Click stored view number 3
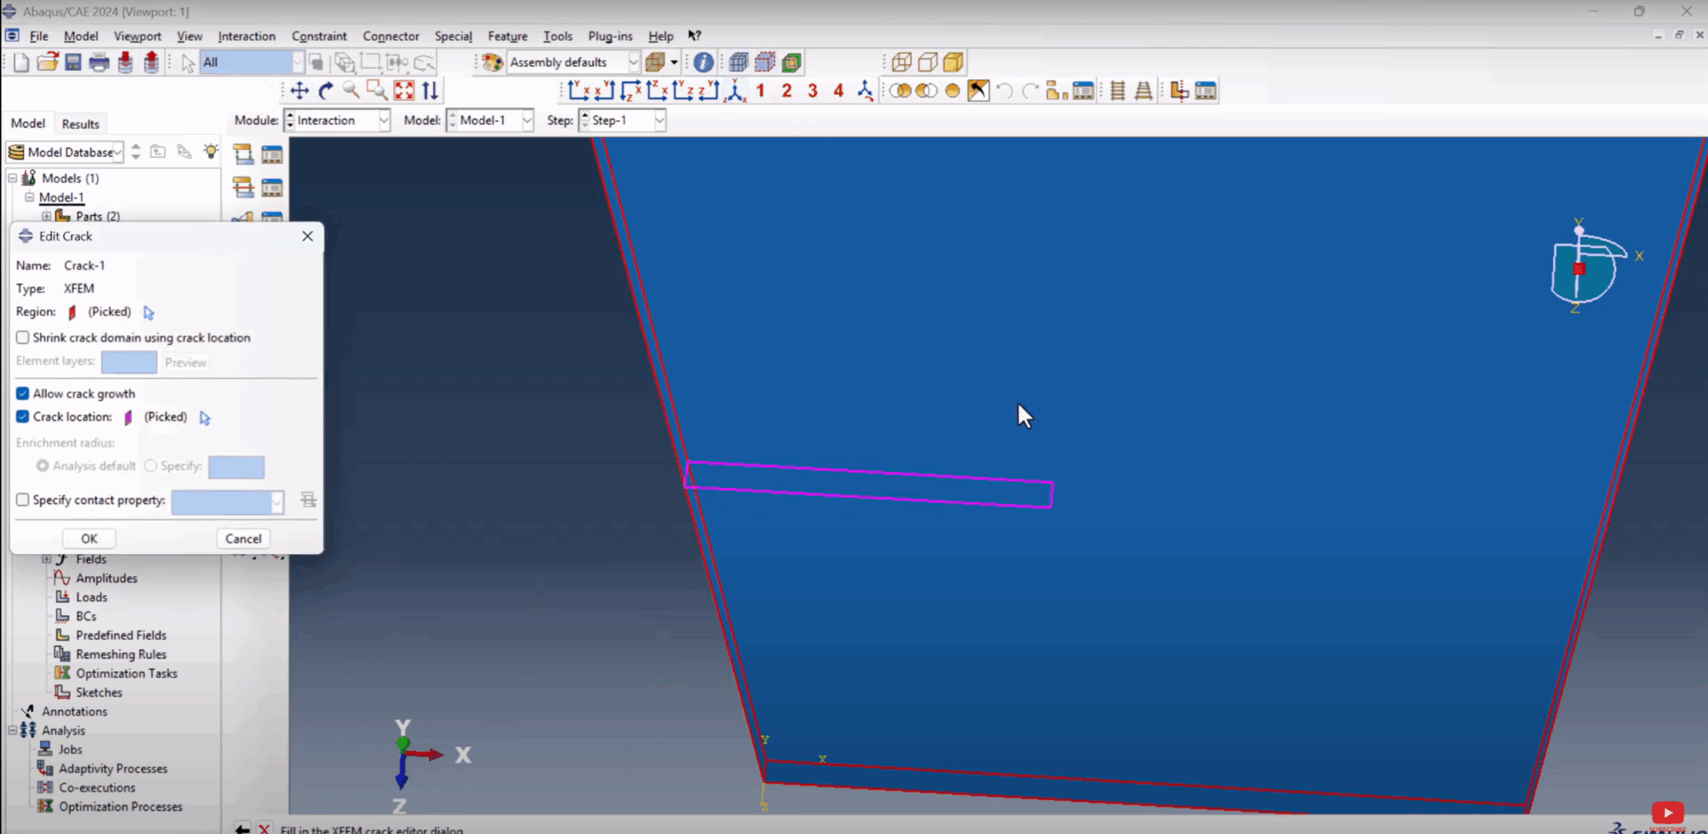Screen dimensions: 1708x834 coord(813,90)
